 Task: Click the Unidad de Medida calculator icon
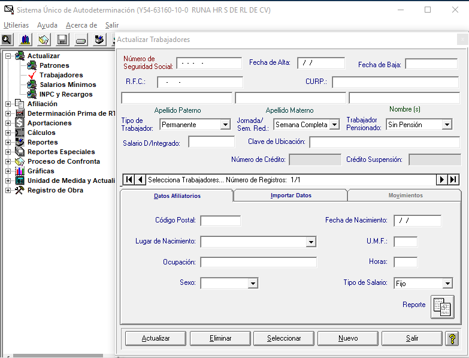point(19,180)
